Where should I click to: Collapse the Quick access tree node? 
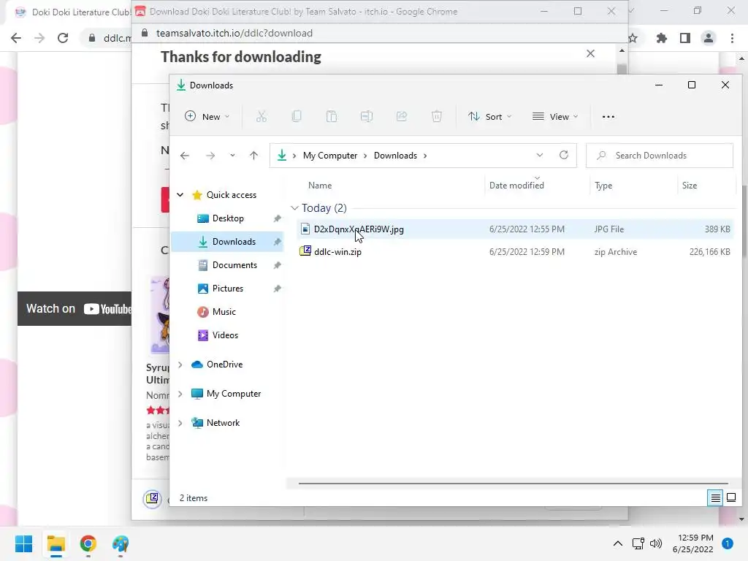[180, 194]
